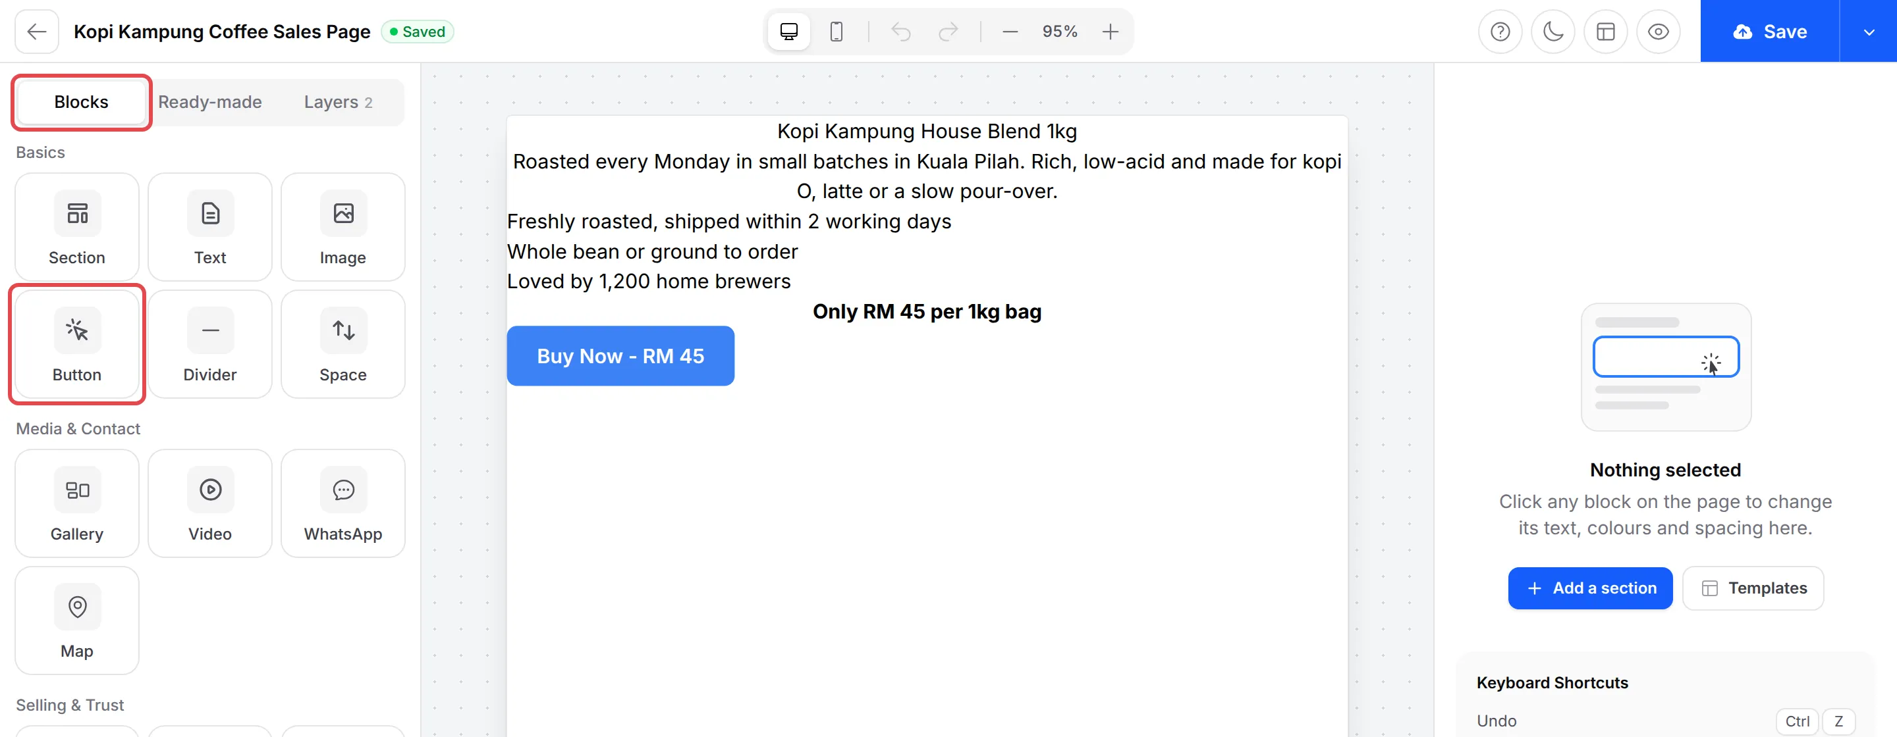Select the 'Roasted every Monday' description paragraph
The image size is (1897, 737).
[927, 176]
